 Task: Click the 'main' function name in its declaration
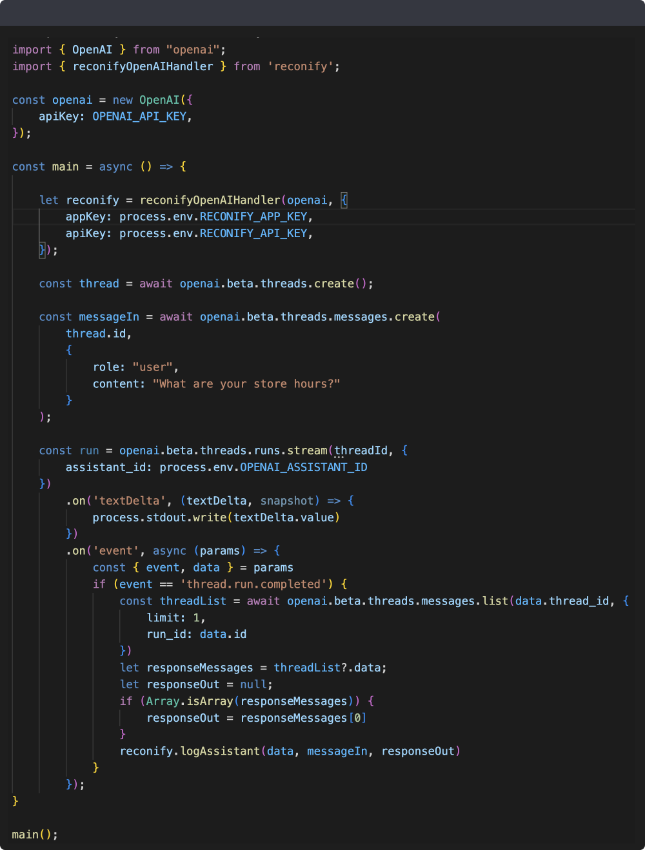coord(65,167)
